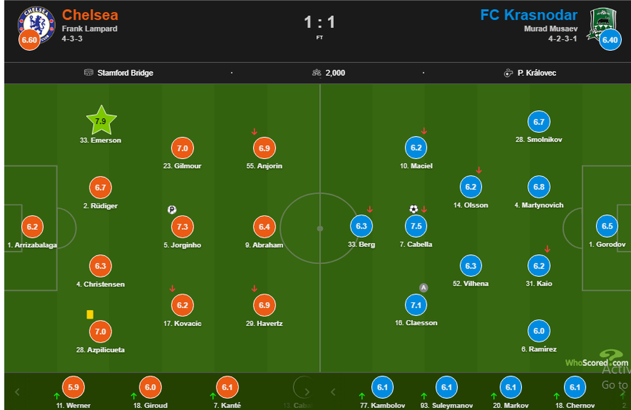Click the goal ball icon above Cabella
The height and width of the screenshot is (410, 631).
coord(413,209)
